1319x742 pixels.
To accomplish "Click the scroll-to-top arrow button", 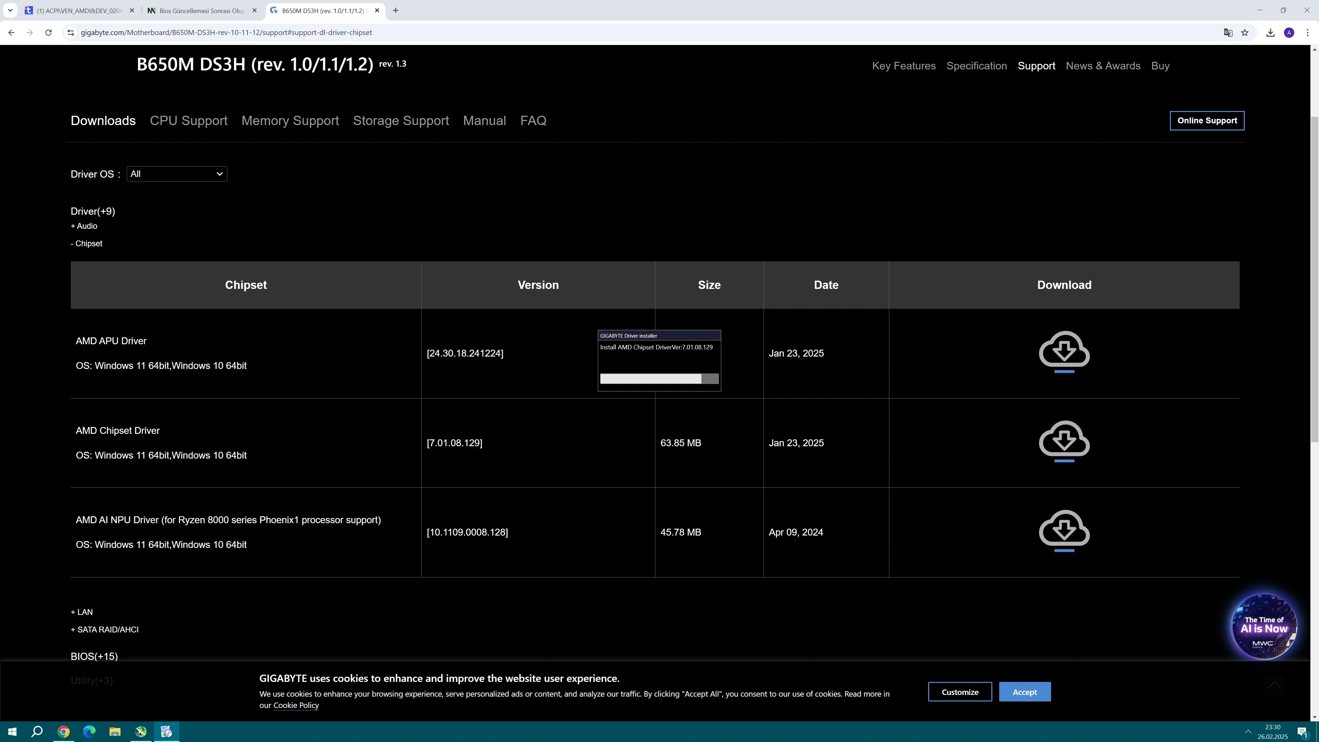I will point(1274,685).
